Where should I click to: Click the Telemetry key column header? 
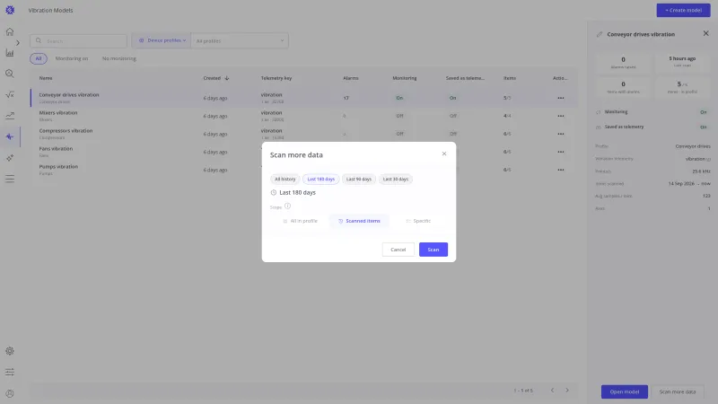click(x=276, y=78)
